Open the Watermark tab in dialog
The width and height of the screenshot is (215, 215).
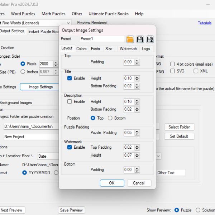128,49
